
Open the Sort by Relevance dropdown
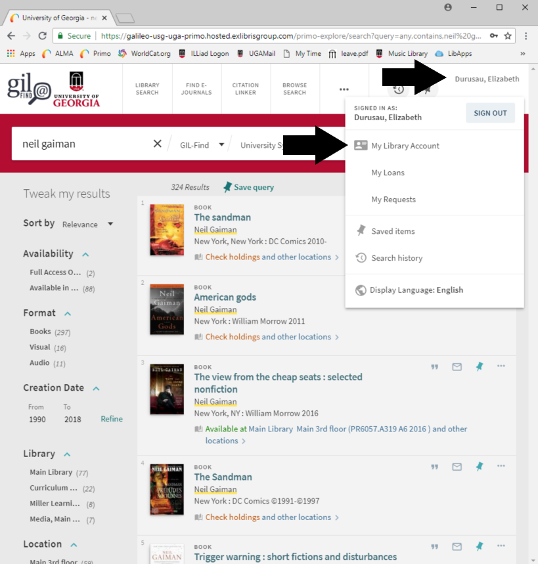pyautogui.click(x=87, y=225)
